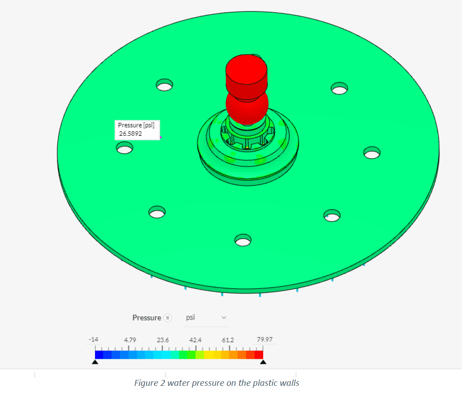Pick the yellow segment of the color legend
This screenshot has height=395, width=466.
(x=208, y=354)
